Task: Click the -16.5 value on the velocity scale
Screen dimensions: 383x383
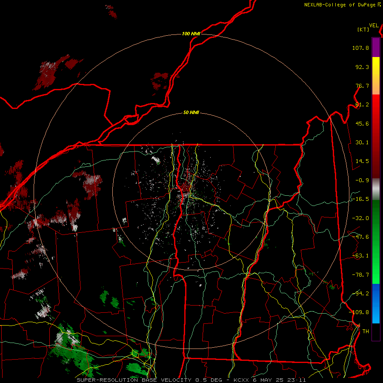Action: 360,199
